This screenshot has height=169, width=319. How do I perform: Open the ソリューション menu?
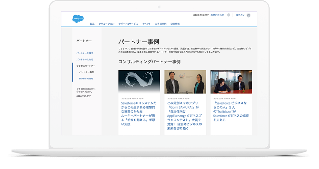(x=106, y=24)
